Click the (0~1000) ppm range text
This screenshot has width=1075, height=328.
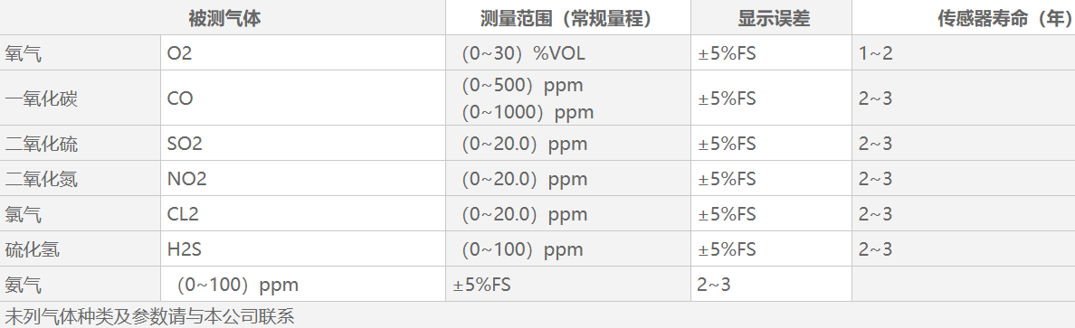coord(527,112)
